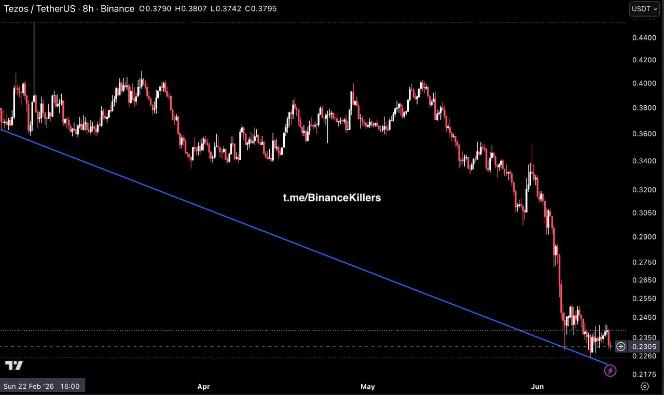Viewport: 664px width, 395px height.
Task: Click the 0.4000 price axis label
Action: pos(644,83)
